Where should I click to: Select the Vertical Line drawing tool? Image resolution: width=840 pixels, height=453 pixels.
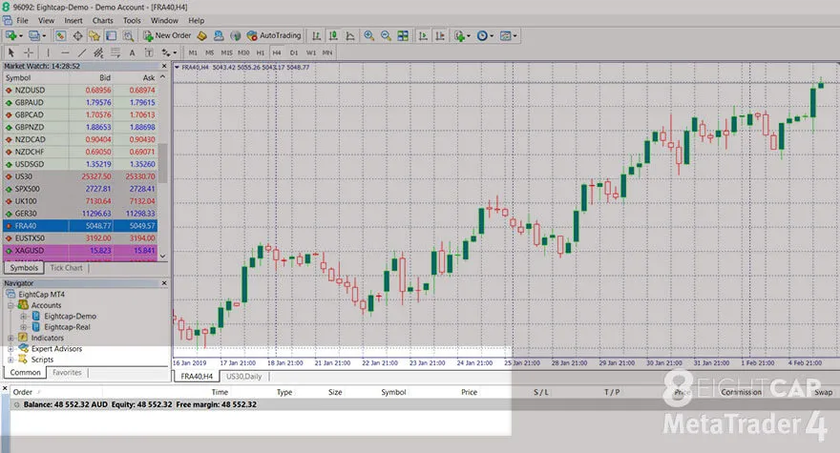pyautogui.click(x=49, y=52)
